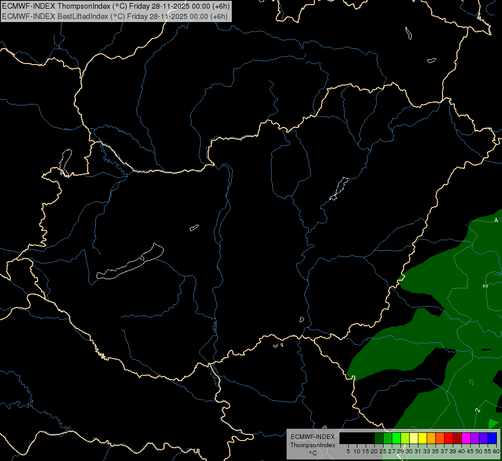Click the legend tick label 50
The height and width of the screenshot is (461, 502).
coord(478,451)
